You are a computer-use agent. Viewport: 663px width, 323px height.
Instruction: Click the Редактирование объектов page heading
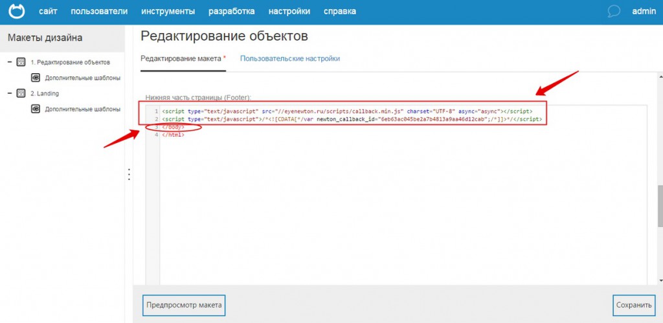click(x=224, y=36)
